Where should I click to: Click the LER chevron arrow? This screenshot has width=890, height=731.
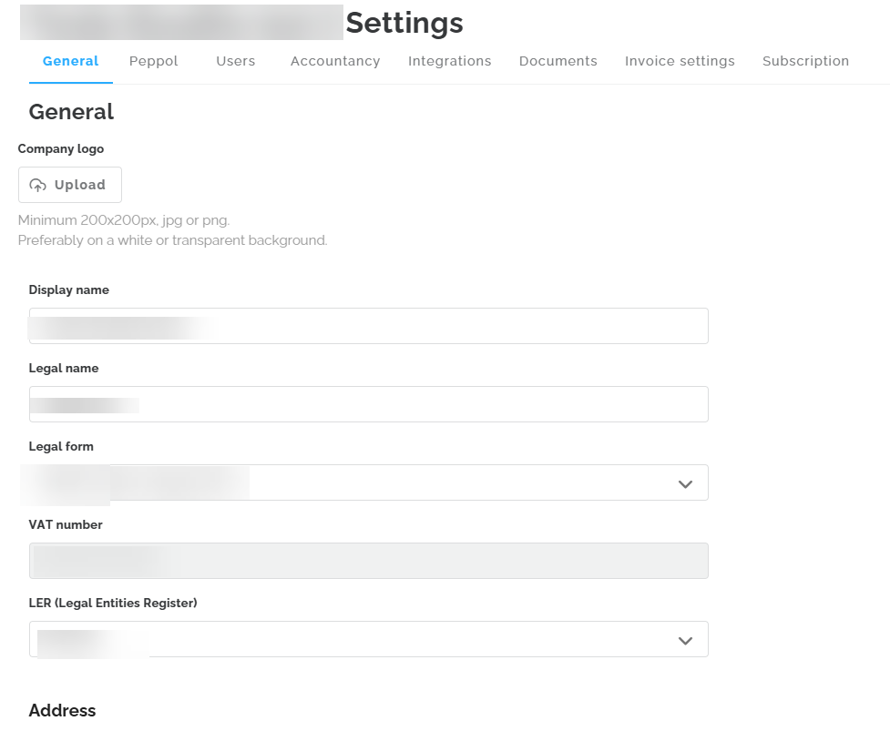pyautogui.click(x=685, y=640)
